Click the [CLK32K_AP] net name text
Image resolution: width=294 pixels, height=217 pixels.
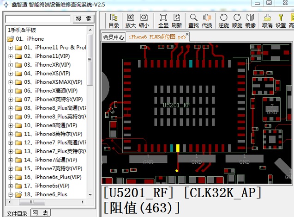(x=223, y=192)
